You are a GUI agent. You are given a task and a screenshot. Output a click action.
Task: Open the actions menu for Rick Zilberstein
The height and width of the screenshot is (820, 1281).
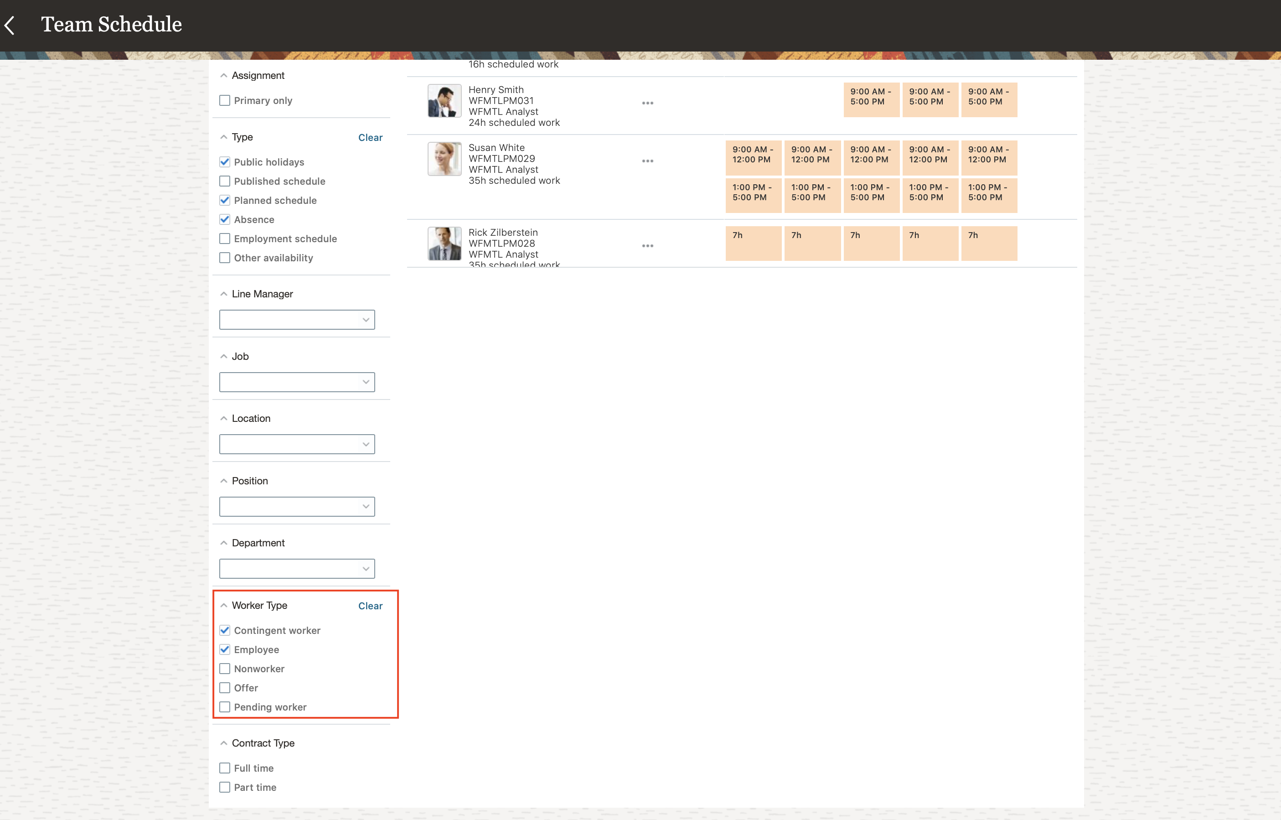coord(647,245)
